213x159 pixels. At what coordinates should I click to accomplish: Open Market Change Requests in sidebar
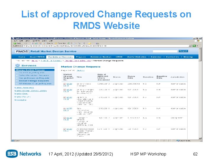coord(34,81)
